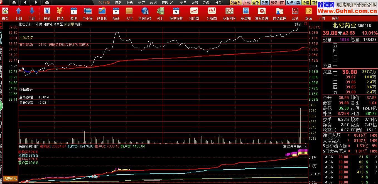Click the 5日大宗流入 row
Viewport: 378px width, 184px height.
(x=350, y=151)
